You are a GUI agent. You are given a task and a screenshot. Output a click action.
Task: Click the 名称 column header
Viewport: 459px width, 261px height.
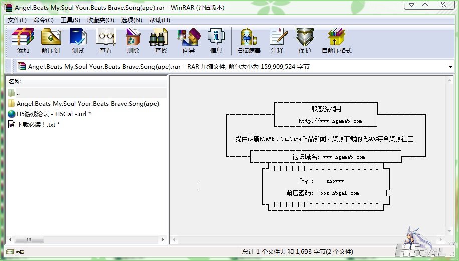pyautogui.click(x=86, y=81)
